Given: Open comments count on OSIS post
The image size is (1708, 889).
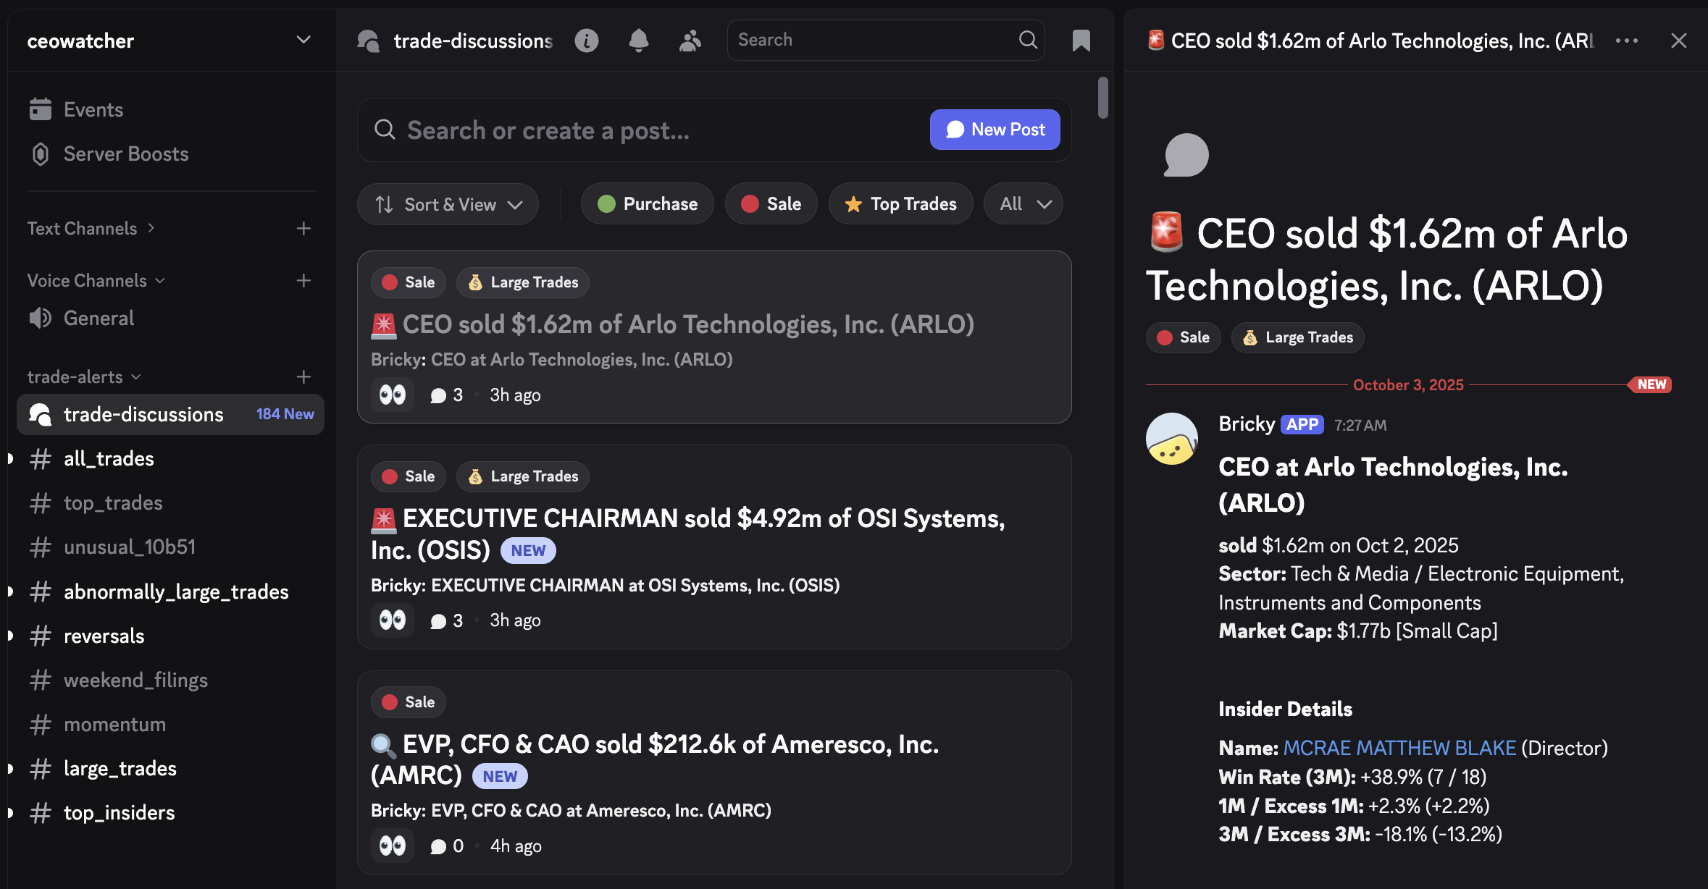Looking at the screenshot, I should (x=446, y=620).
